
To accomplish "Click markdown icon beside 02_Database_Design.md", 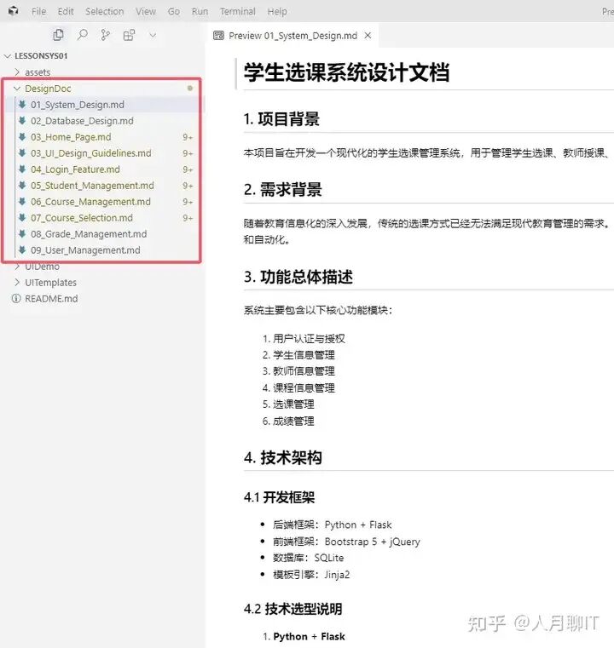I will point(22,120).
